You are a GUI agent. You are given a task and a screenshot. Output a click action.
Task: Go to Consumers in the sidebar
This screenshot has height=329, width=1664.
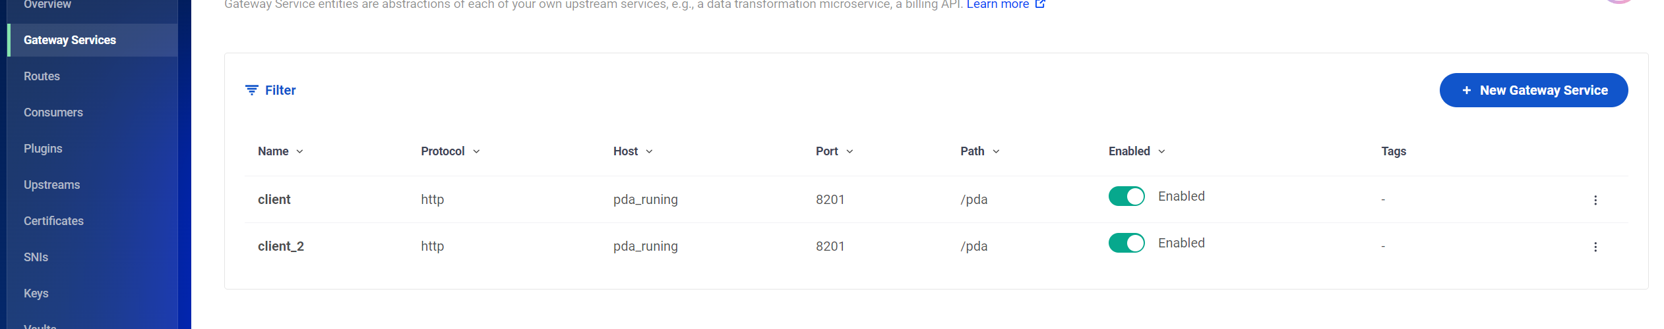(53, 113)
